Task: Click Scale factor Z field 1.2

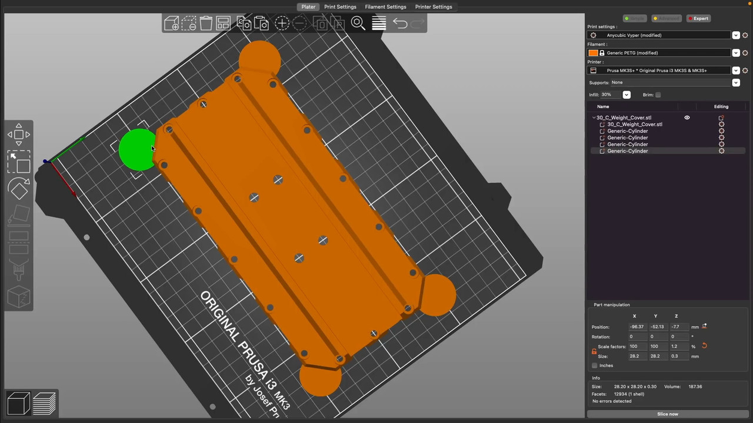Action: pos(678,346)
